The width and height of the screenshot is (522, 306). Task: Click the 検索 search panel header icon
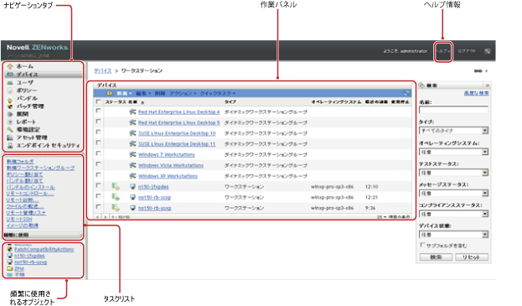coord(421,86)
